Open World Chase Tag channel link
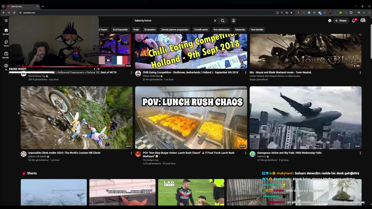The image size is (372, 209). [37, 76]
